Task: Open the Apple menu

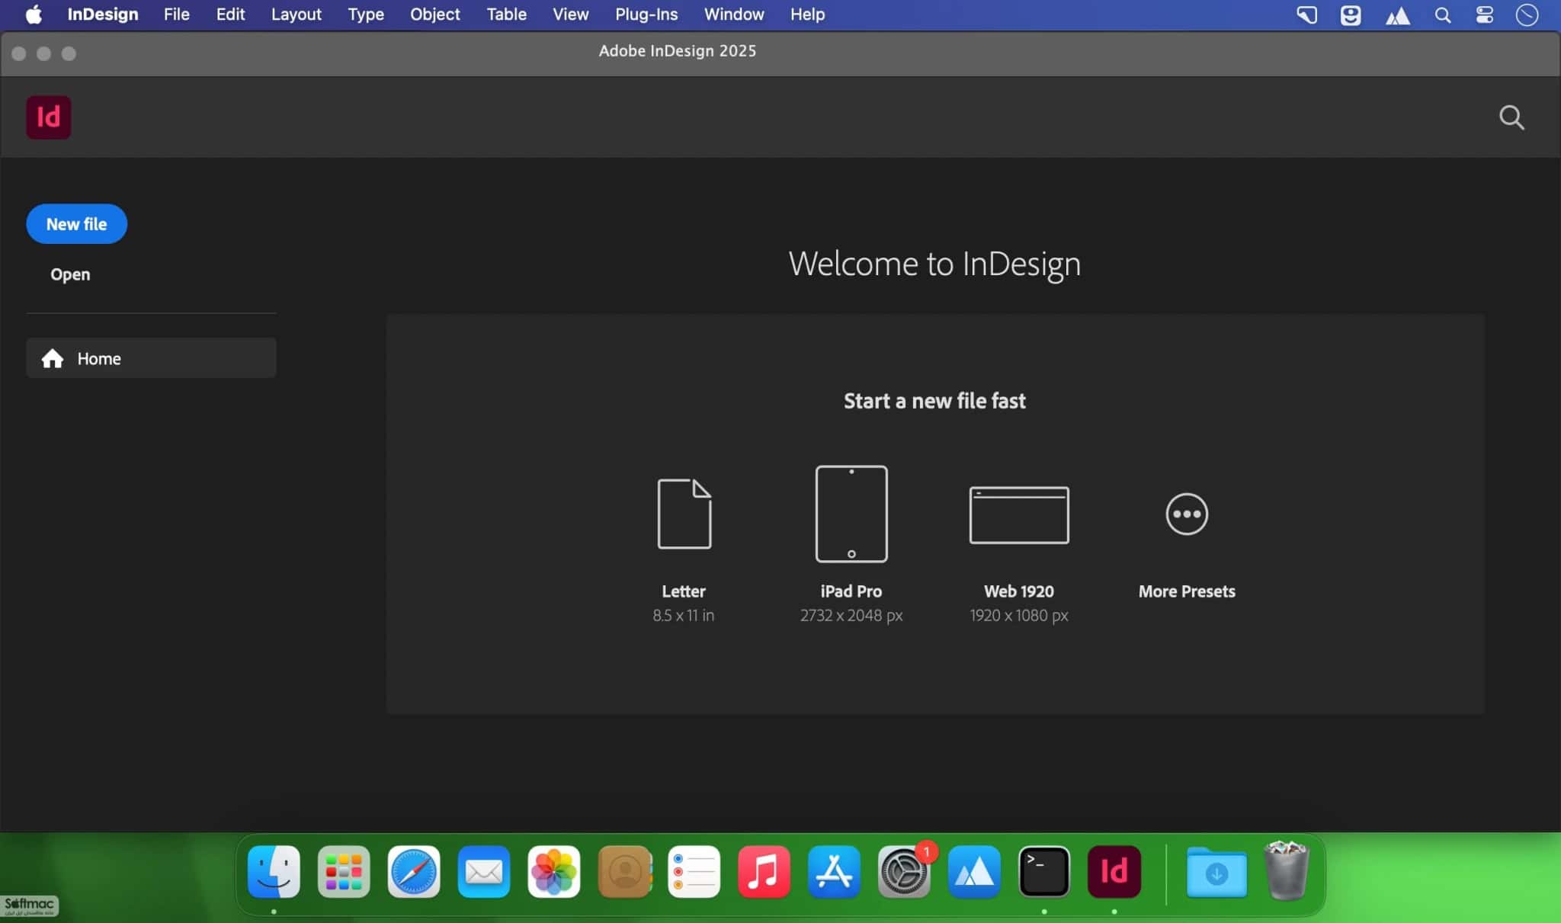Action: click(34, 14)
